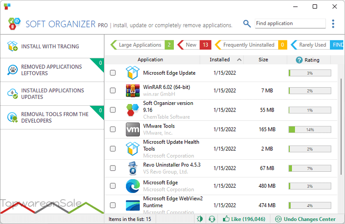
Task: Click the 474 MB size cell
Action: point(267,205)
